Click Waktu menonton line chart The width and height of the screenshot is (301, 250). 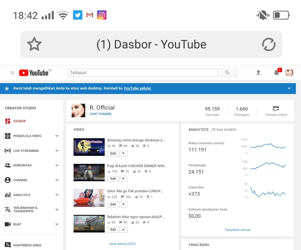(x=268, y=146)
